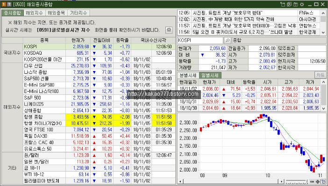This screenshot has width=328, height=186.
Task: Click the 18/10/31 daily price row
Action: click(249, 102)
